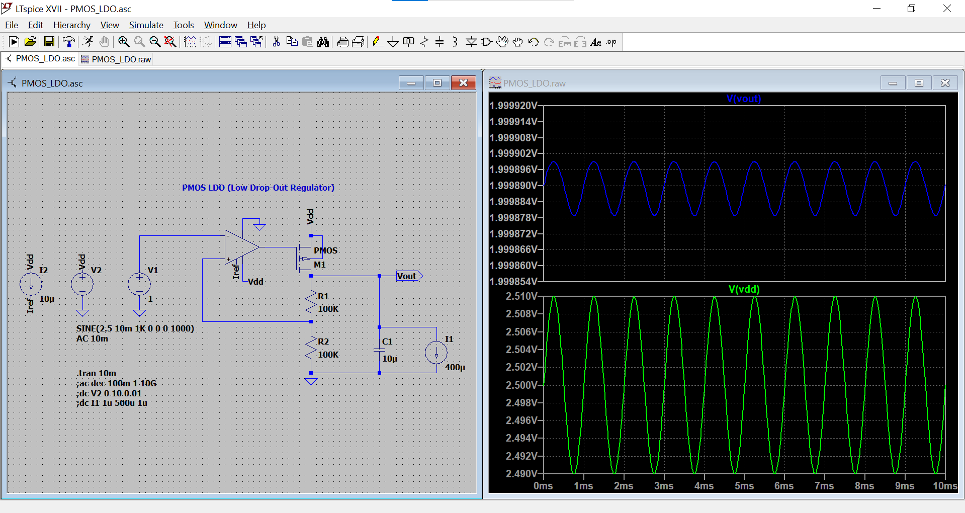This screenshot has height=513, width=965.
Task: Open the Control Panel with the hammer icon
Action: point(69,42)
